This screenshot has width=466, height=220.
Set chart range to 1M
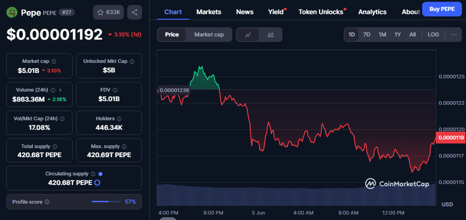click(x=382, y=35)
